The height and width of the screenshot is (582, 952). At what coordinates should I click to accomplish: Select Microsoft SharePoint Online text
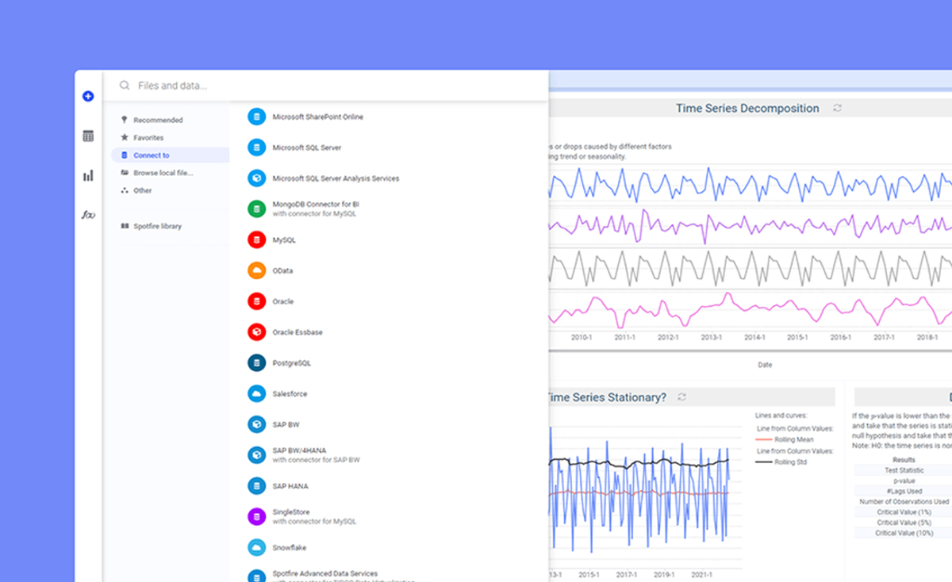[x=317, y=117]
